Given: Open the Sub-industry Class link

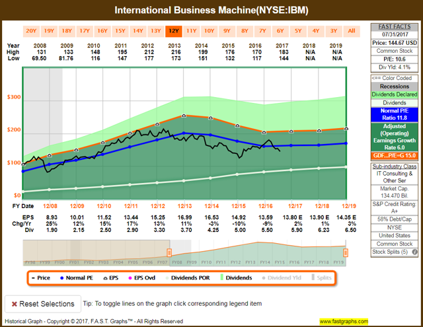Looking at the screenshot, I should [x=395, y=166].
